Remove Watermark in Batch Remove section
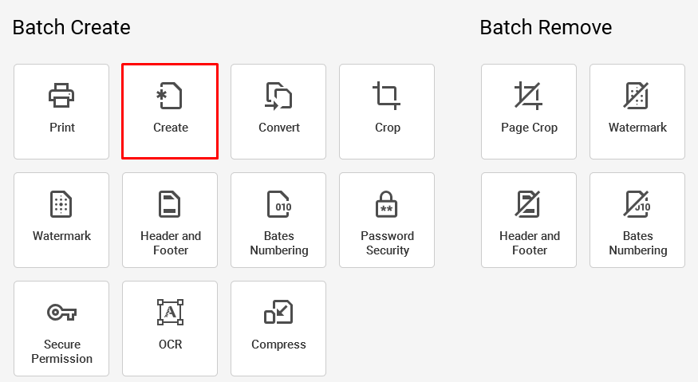Image resolution: width=698 pixels, height=382 pixels. point(637,112)
